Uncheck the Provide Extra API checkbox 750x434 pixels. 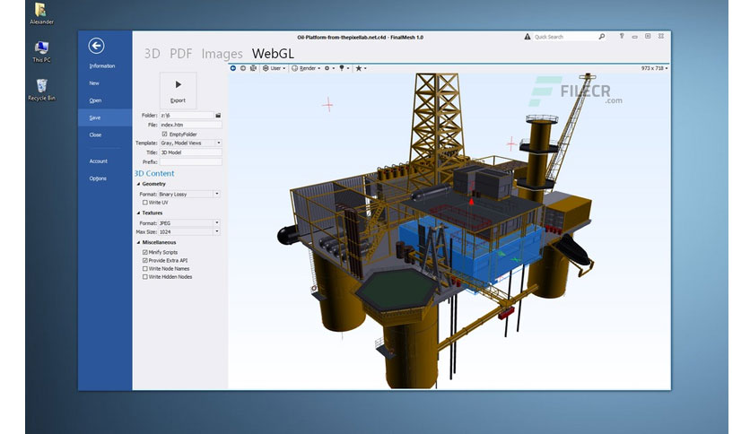(x=145, y=261)
